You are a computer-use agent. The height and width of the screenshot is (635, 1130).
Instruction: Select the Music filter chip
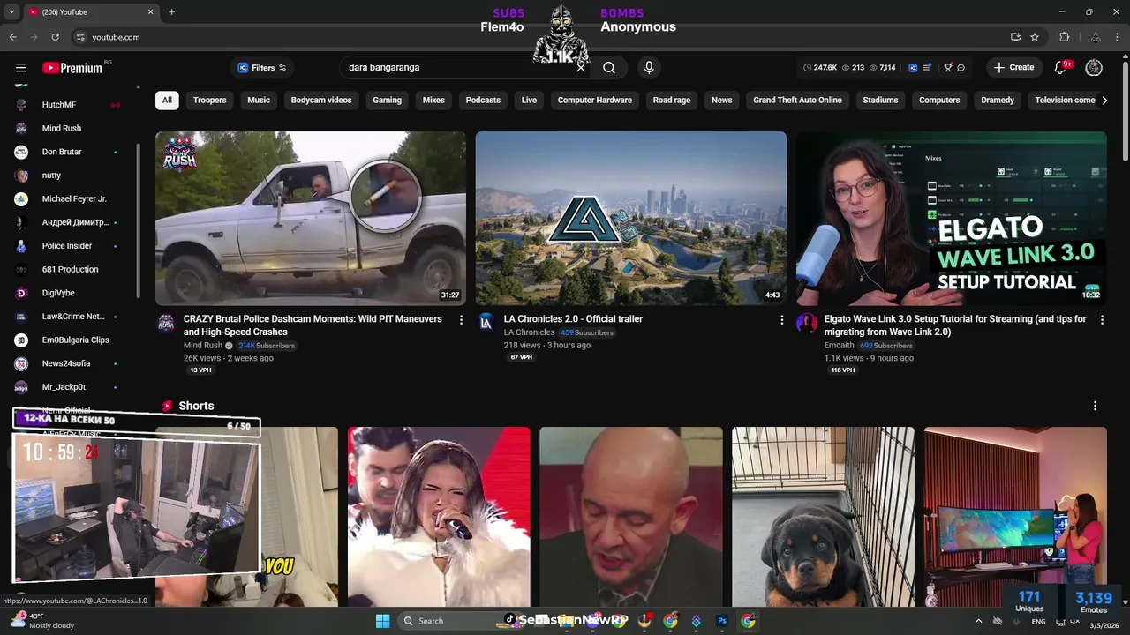pyautogui.click(x=259, y=100)
